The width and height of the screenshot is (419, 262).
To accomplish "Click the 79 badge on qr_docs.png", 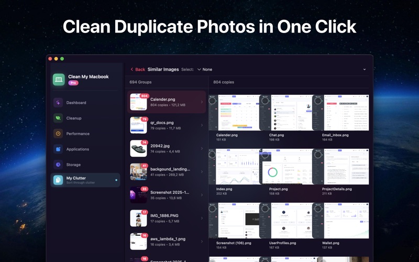I will [x=145, y=119].
